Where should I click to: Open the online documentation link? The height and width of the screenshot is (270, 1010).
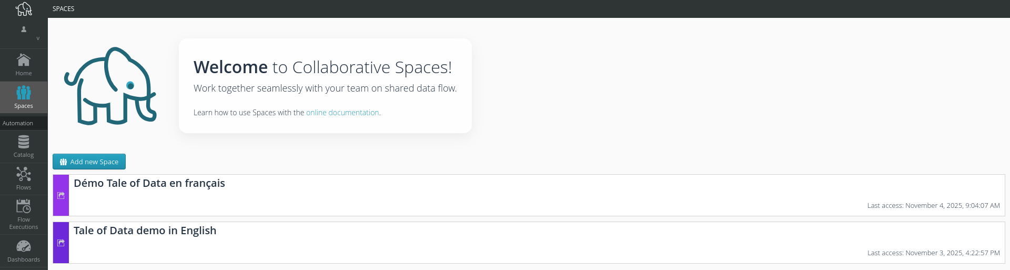[x=342, y=113]
